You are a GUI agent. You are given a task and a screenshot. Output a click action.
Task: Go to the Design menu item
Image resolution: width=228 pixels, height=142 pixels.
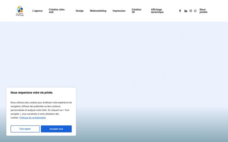(x=79, y=11)
